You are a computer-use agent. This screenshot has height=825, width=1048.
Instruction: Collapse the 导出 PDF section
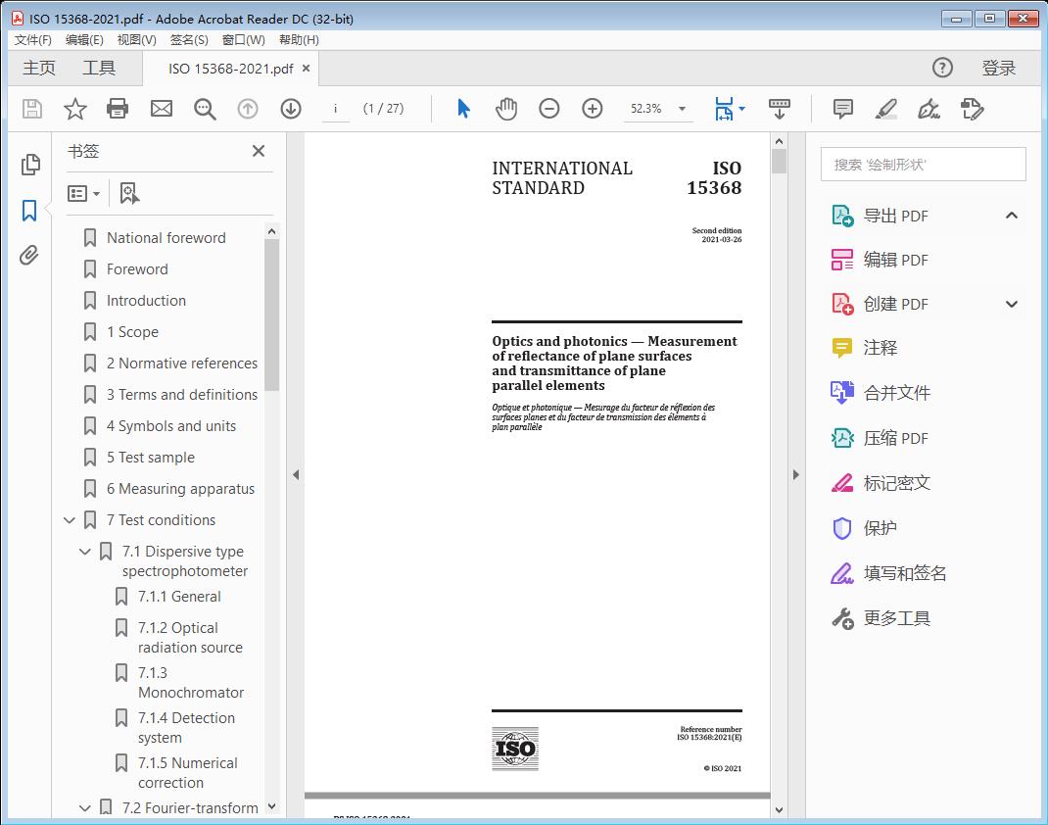pos(1012,216)
